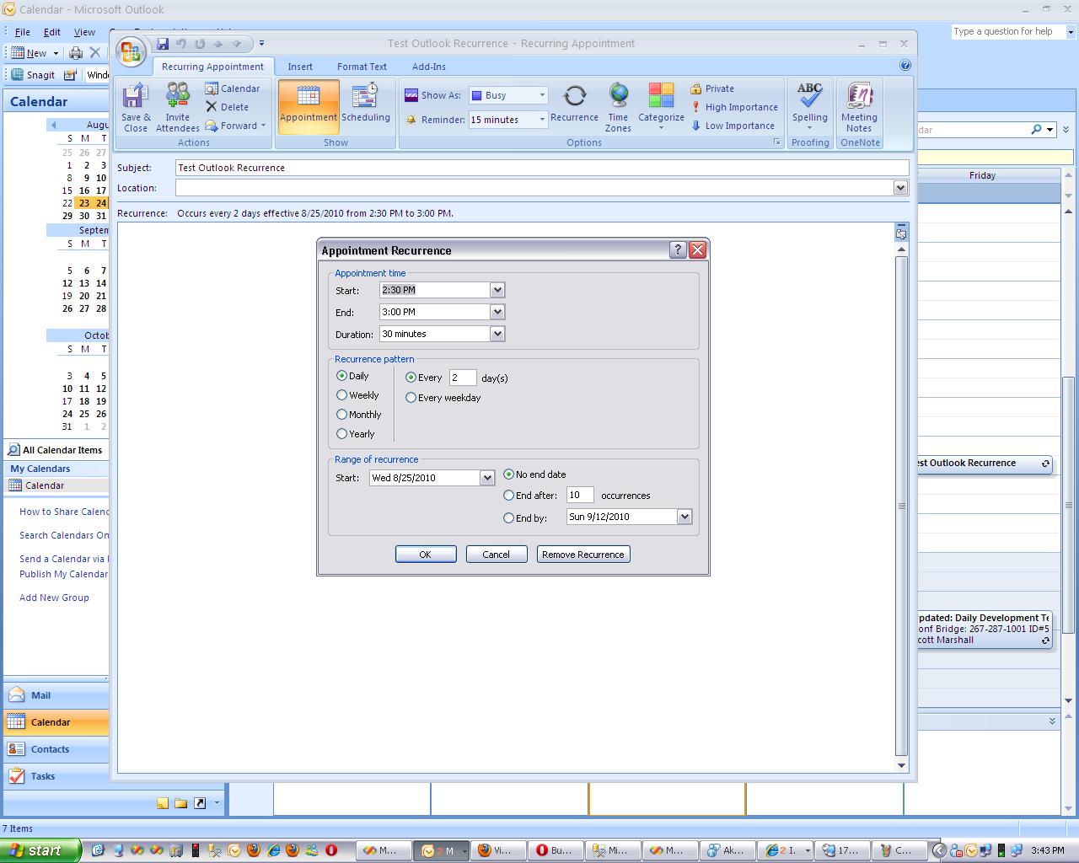Open Meeting Notes in OneNote
The width and height of the screenshot is (1079, 863).
(x=859, y=107)
